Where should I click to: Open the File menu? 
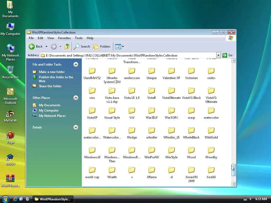pyautogui.click(x=31, y=38)
